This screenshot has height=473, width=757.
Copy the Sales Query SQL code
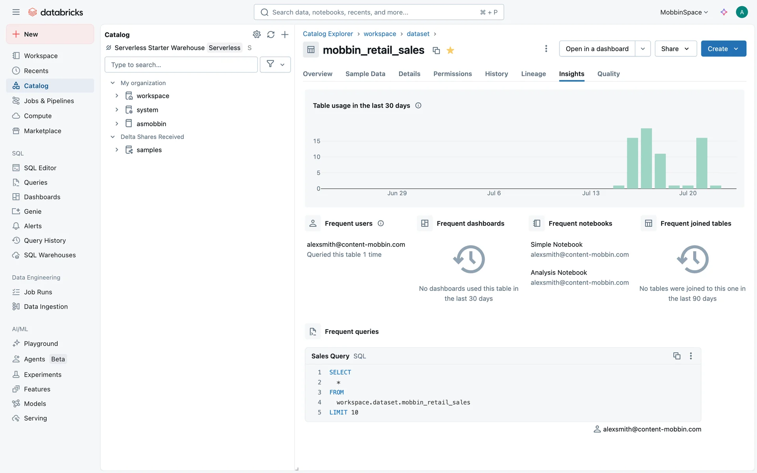[677, 356]
